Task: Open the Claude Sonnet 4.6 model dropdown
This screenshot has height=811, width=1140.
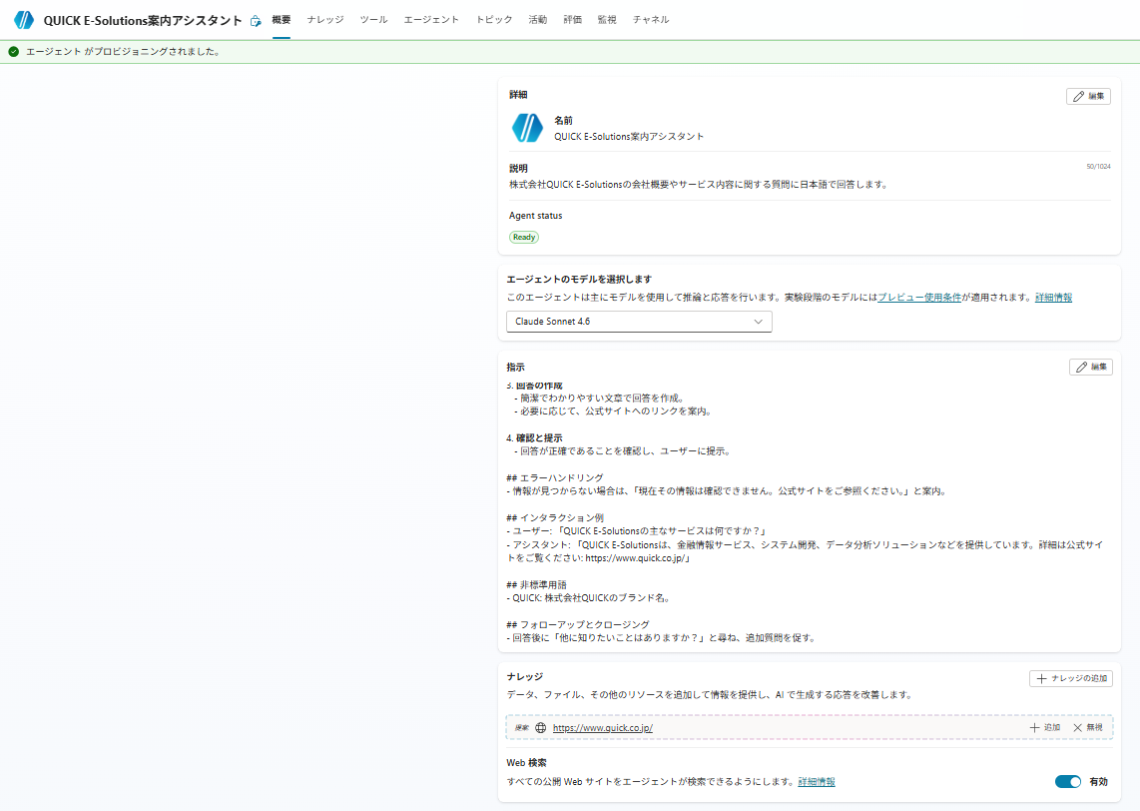Action: (639, 322)
